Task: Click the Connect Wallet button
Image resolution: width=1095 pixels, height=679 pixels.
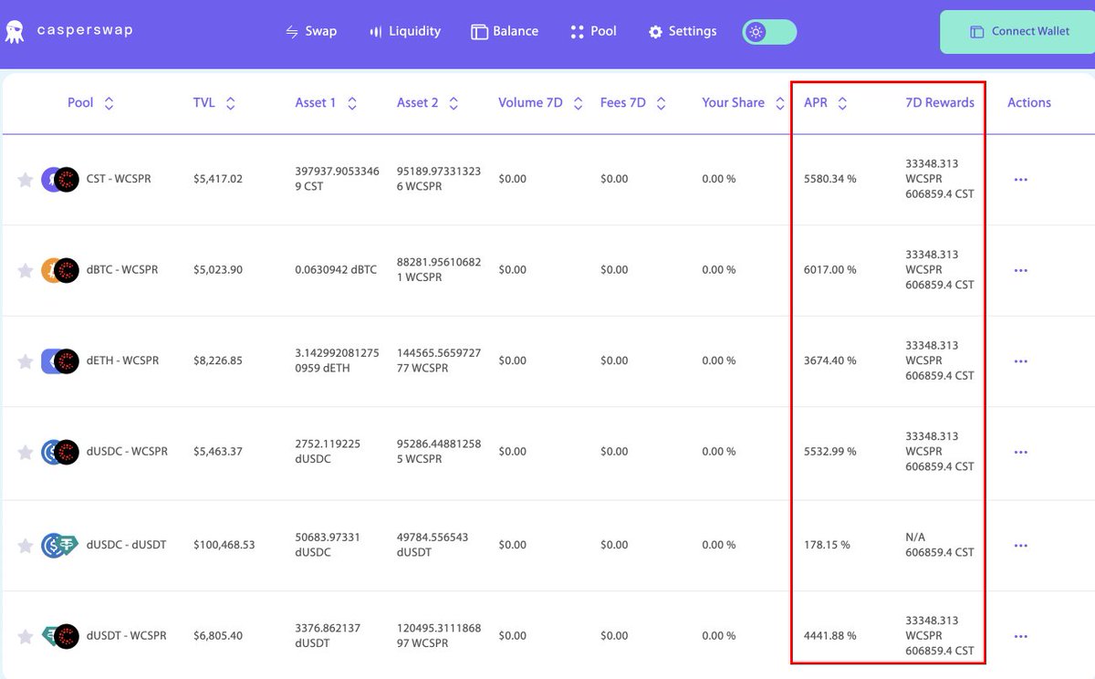Action: coord(1017,32)
